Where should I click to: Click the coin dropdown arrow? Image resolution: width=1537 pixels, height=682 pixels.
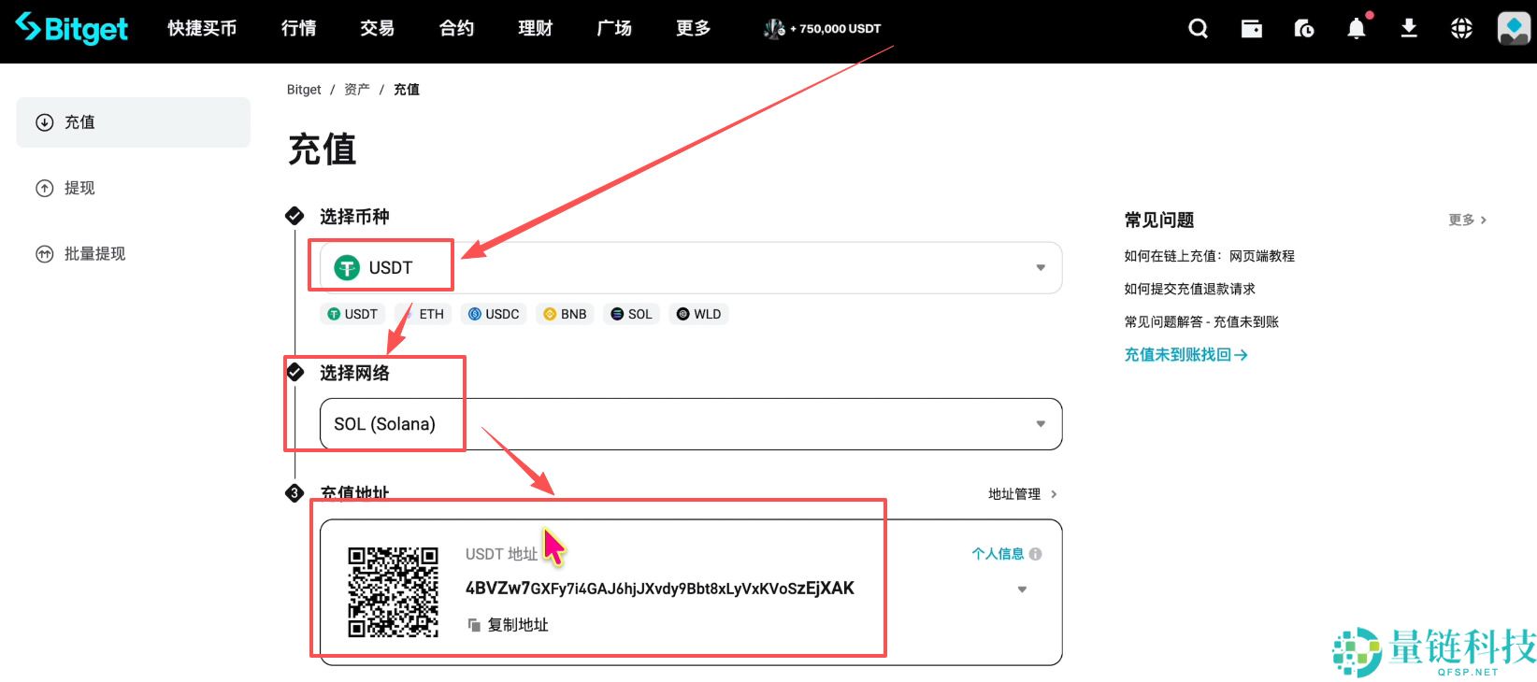click(1041, 268)
